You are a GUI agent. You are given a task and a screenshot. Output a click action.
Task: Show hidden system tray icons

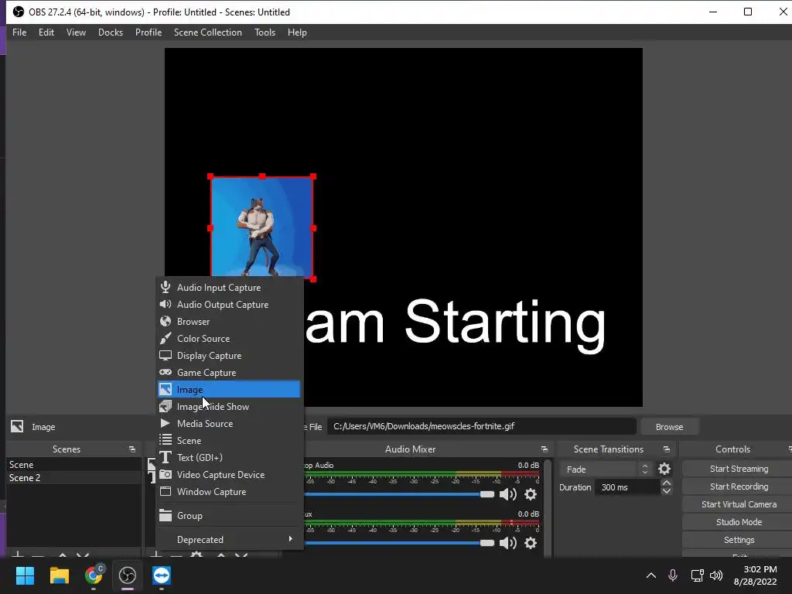click(x=651, y=575)
